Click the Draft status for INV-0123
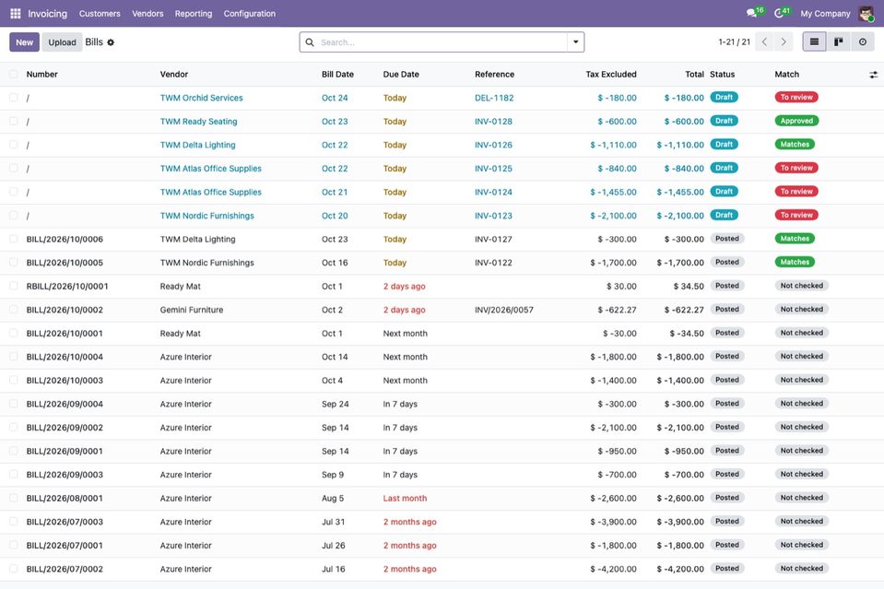The height and width of the screenshot is (589, 884). tap(724, 216)
